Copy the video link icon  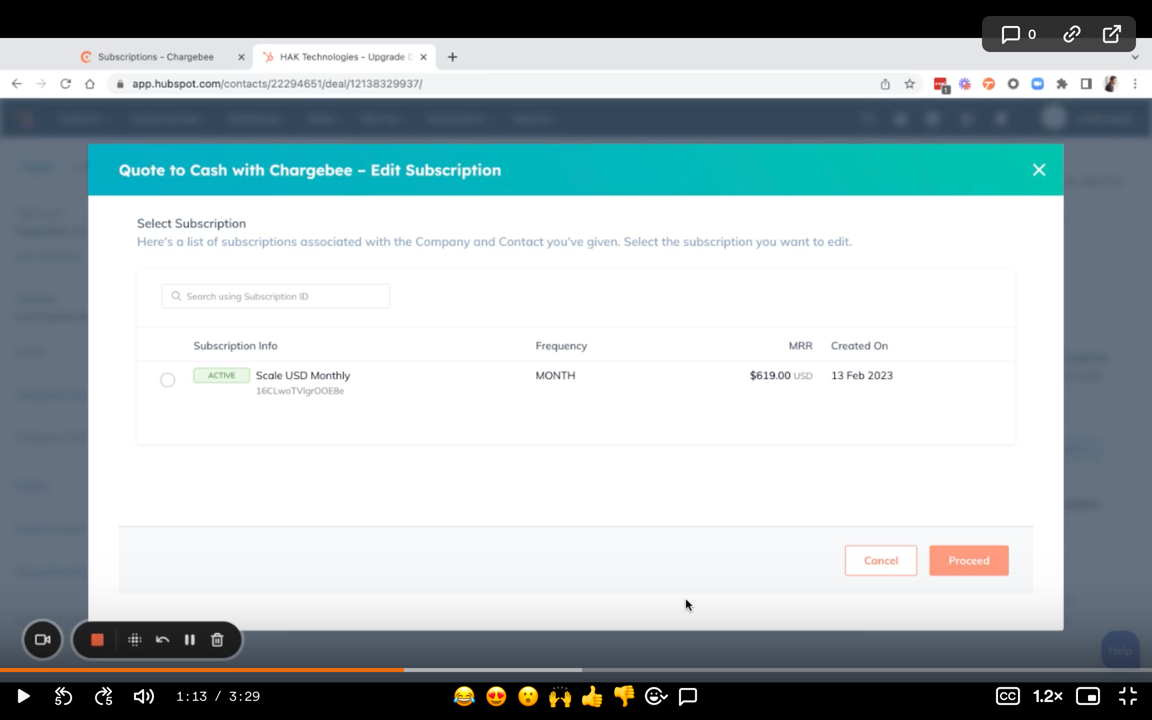tap(1072, 34)
